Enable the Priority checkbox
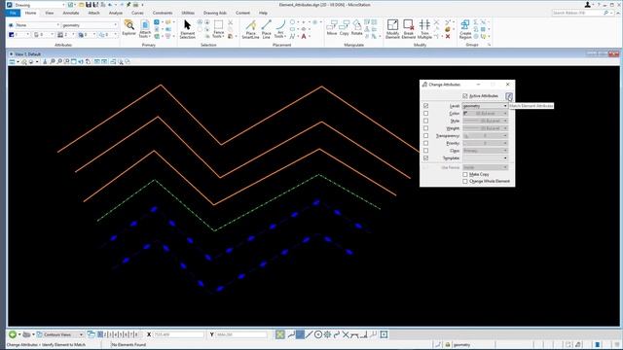The height and width of the screenshot is (350, 623). 426,143
